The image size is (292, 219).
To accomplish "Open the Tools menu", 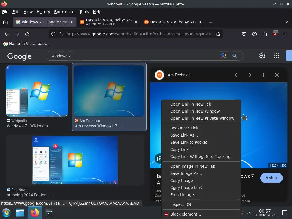I will point(84,12).
